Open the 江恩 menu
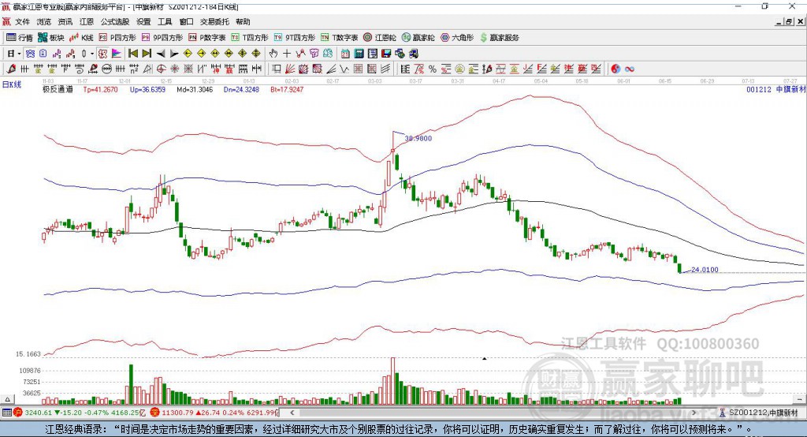The image size is (807, 437). coord(87,21)
